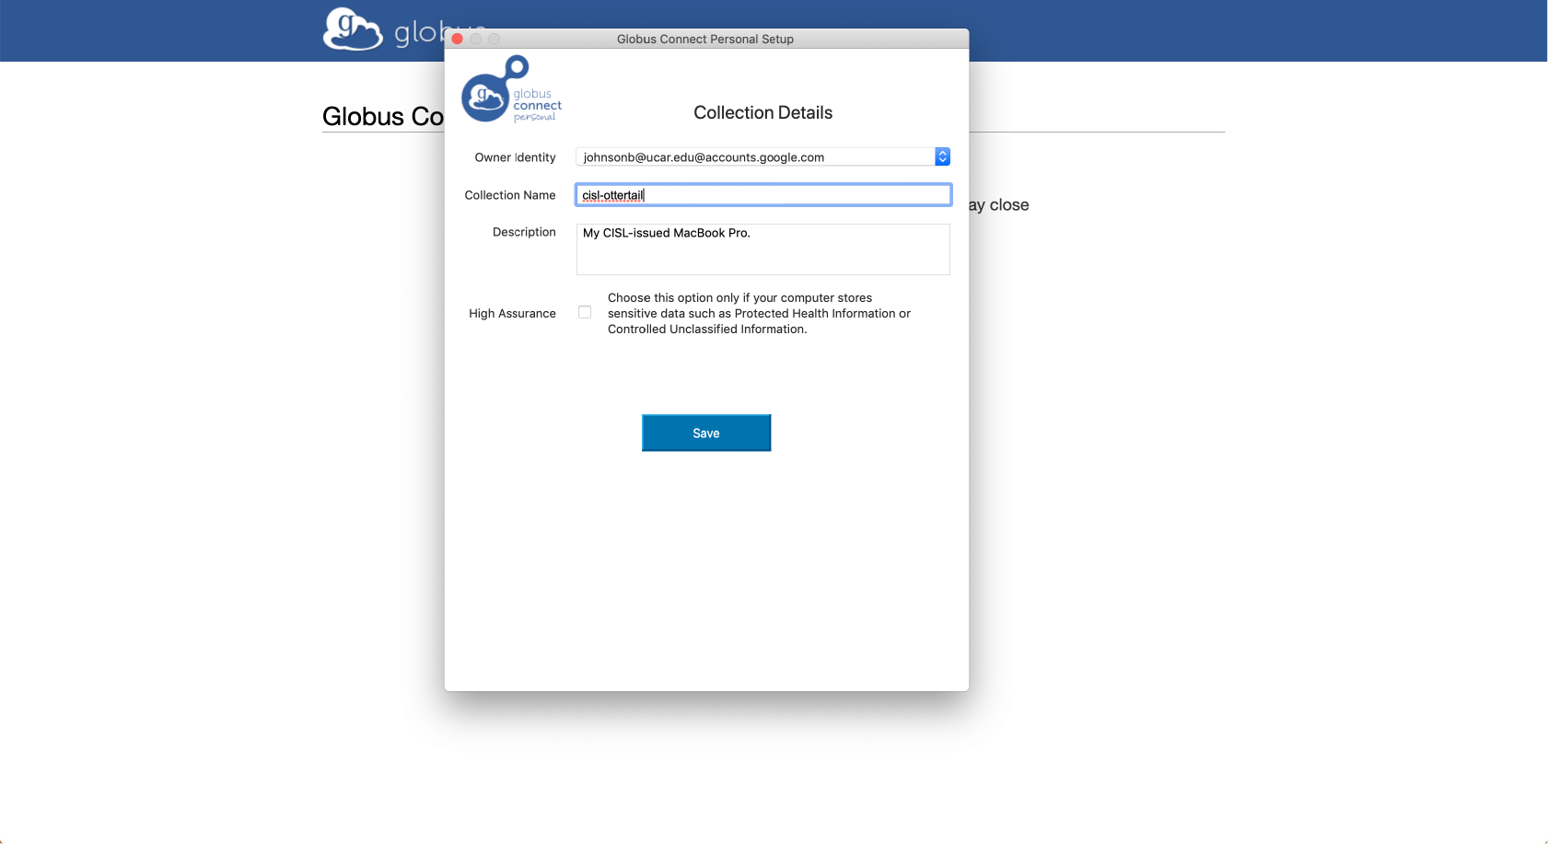Click the 'Description' field label
The image size is (1548, 844).
pyautogui.click(x=524, y=232)
